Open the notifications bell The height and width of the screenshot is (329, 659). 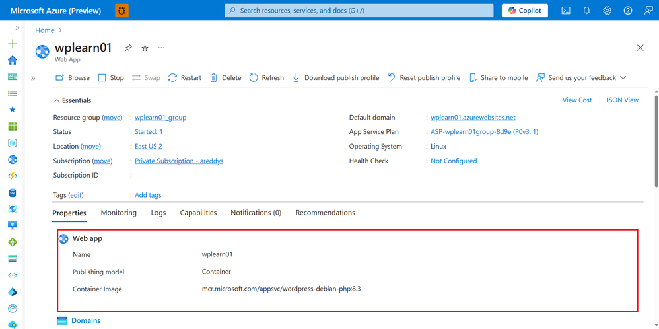587,11
